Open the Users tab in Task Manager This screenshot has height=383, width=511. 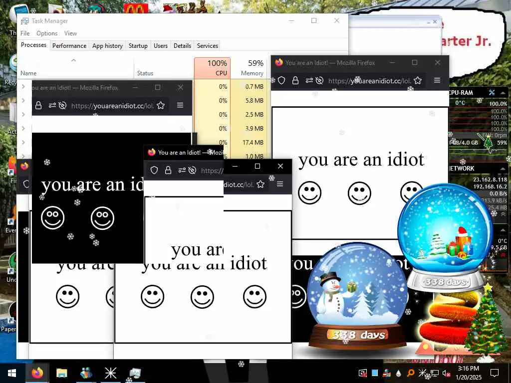(161, 46)
